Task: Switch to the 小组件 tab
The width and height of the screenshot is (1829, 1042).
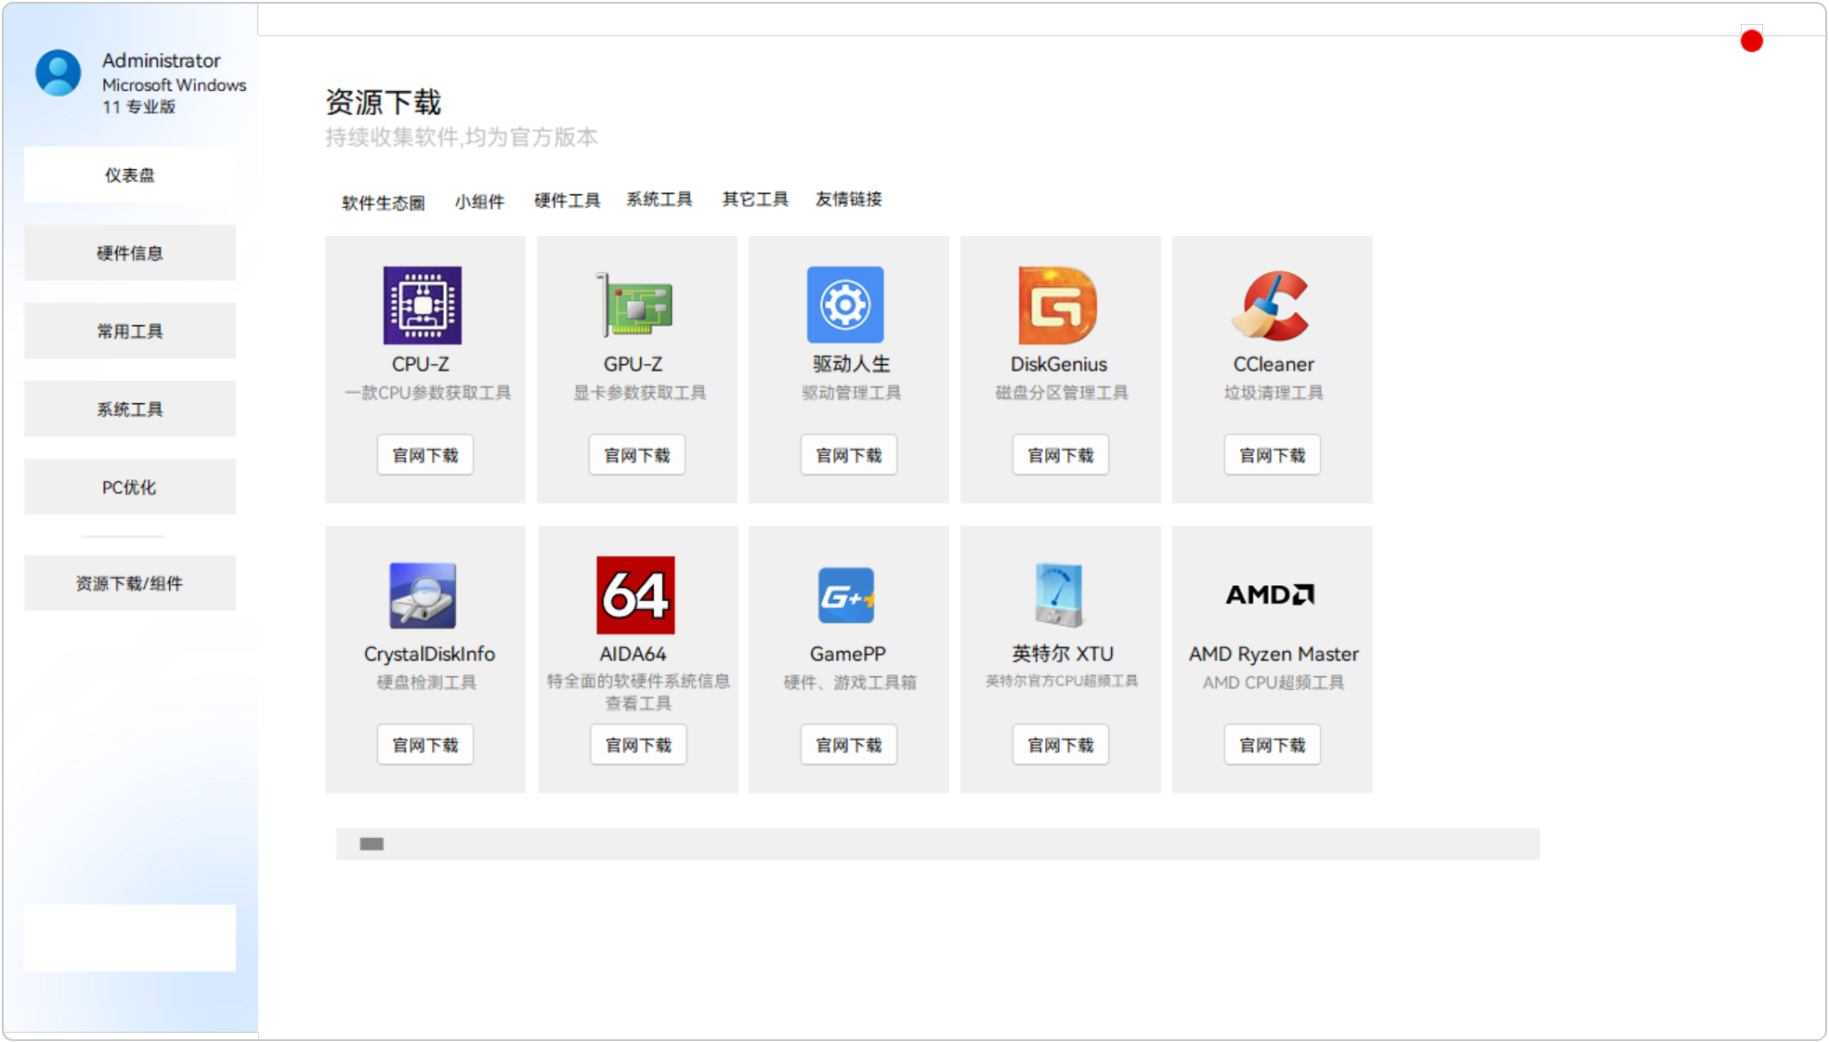Action: [479, 202]
